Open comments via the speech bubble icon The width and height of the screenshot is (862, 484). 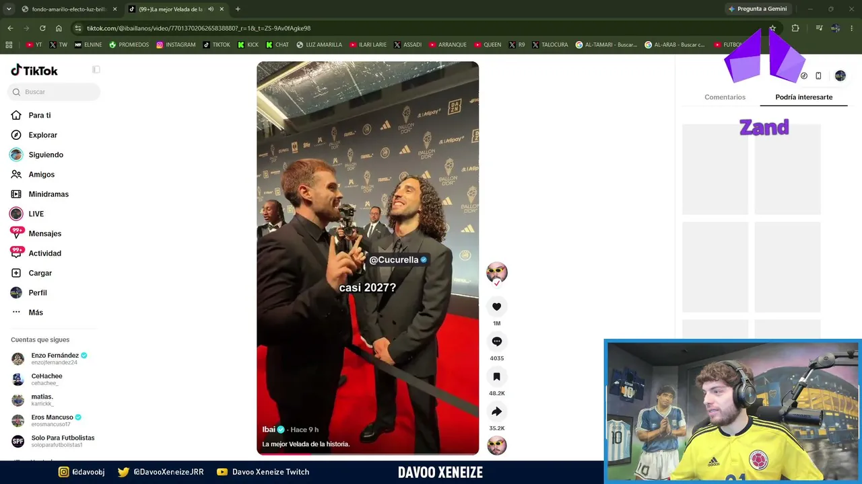click(x=496, y=341)
